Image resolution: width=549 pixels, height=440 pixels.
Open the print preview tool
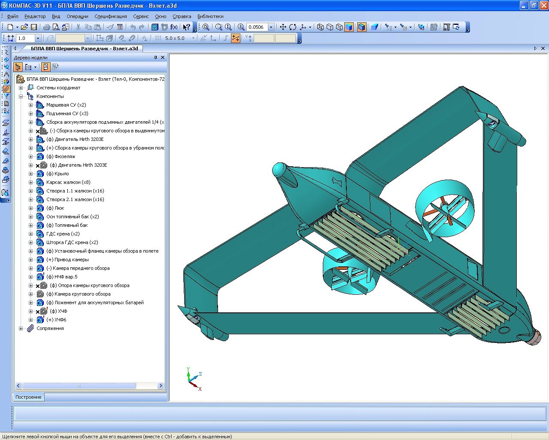click(x=56, y=27)
